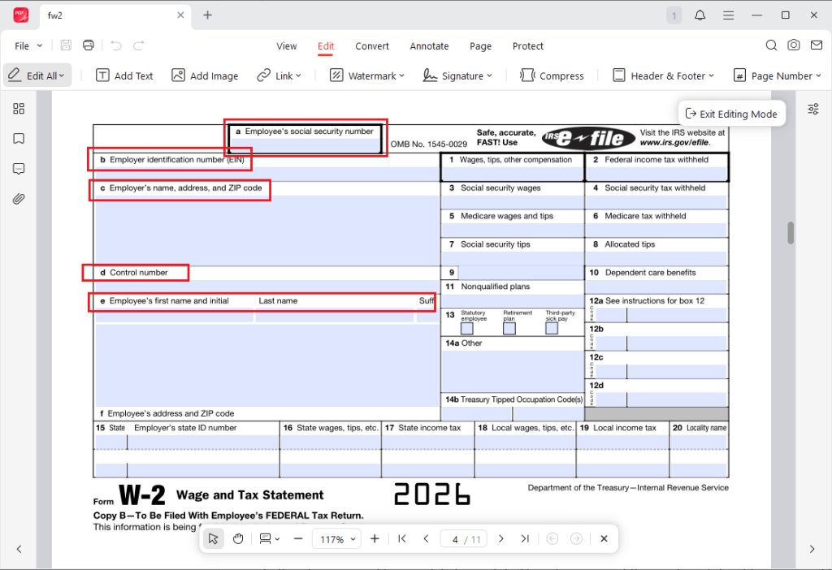The image size is (832, 570).
Task: Click the Undo arrow icon
Action: click(x=115, y=45)
